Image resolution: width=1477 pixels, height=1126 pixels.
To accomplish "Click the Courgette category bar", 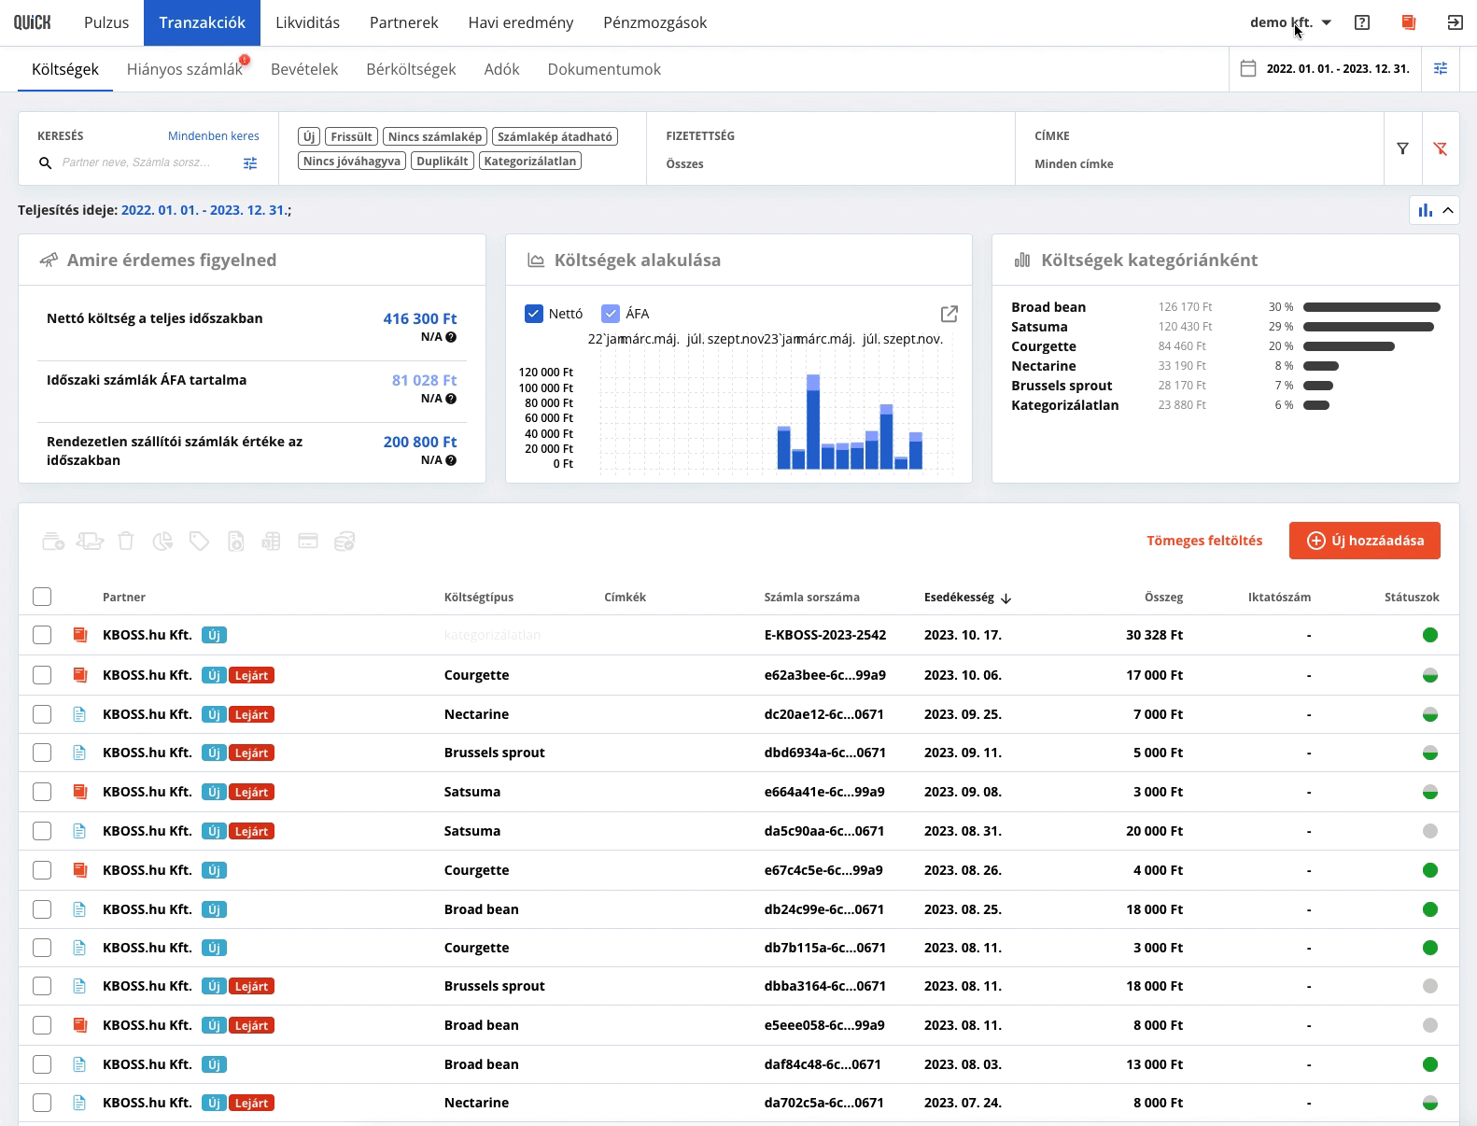I will tap(1349, 346).
